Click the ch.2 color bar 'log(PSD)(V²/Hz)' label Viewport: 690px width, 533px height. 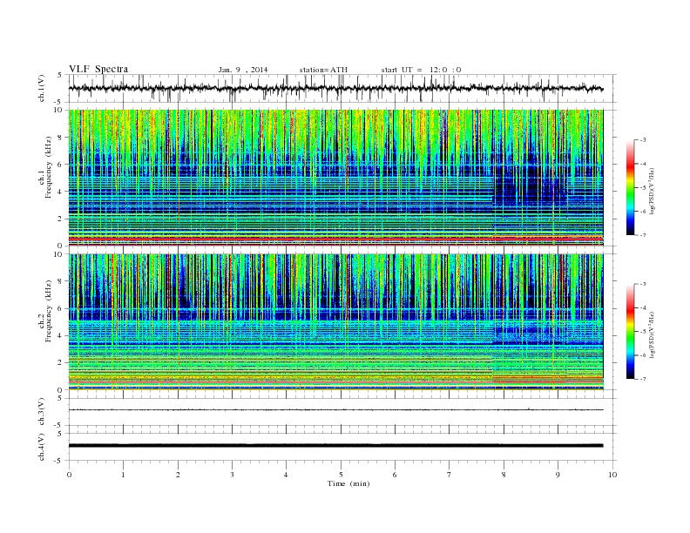coord(651,334)
